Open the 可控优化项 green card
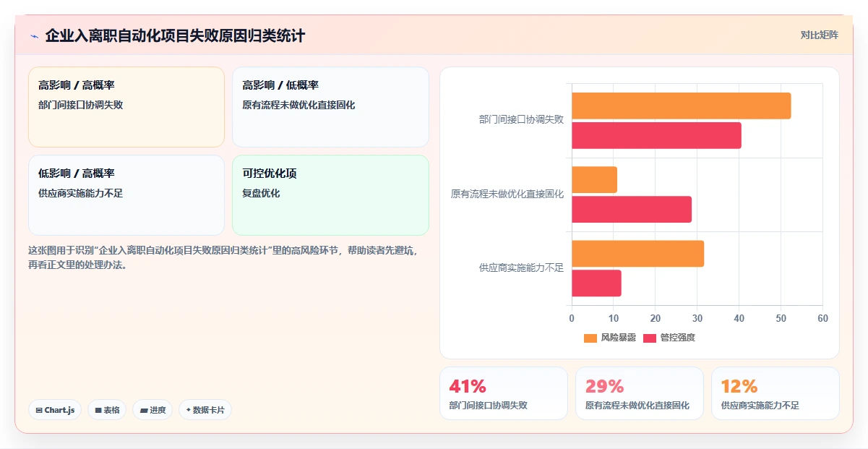The image size is (868, 449). [330, 195]
